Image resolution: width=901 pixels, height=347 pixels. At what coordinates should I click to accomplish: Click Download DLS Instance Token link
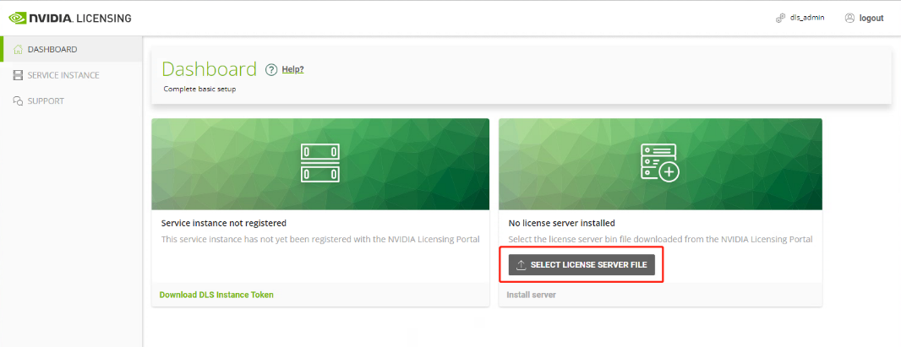pos(216,295)
